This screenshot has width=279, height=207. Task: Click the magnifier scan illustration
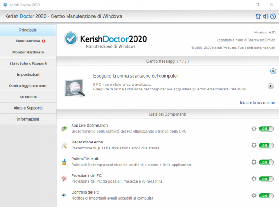(x=75, y=88)
